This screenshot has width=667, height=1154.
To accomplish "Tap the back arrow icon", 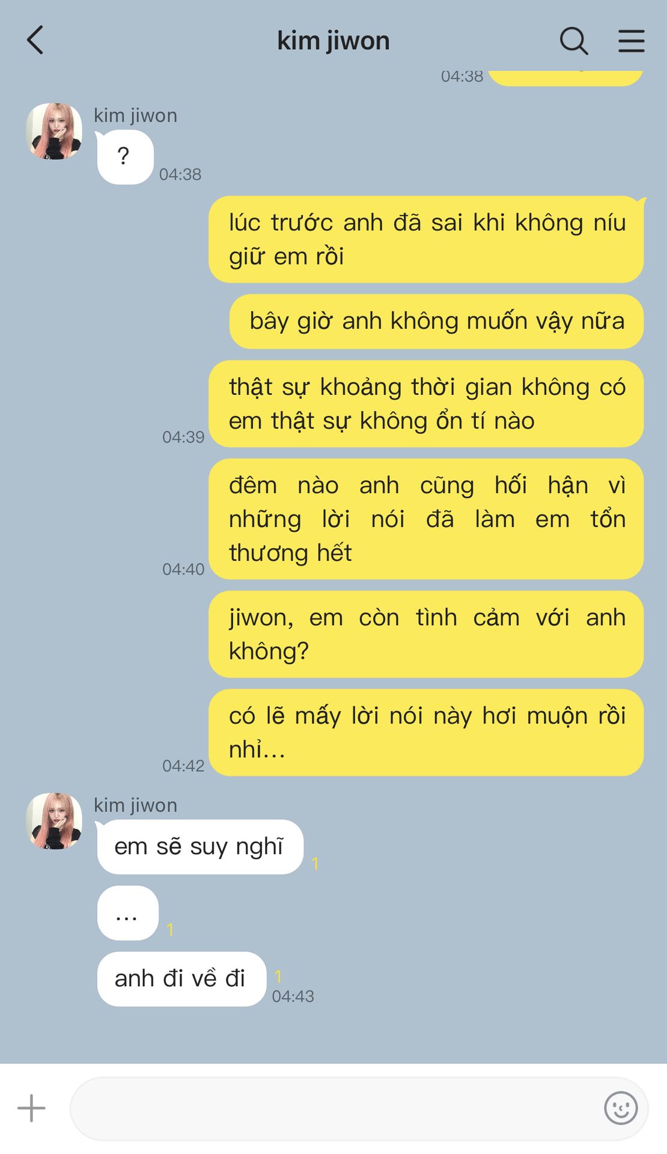I will (35, 40).
